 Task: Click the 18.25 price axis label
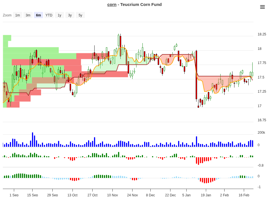coord(262,34)
